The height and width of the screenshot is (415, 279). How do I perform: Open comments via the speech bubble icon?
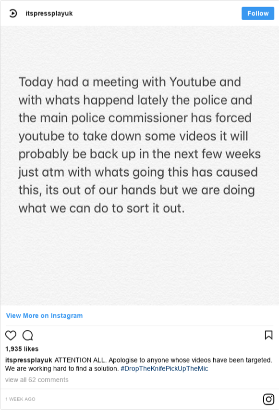point(28,336)
